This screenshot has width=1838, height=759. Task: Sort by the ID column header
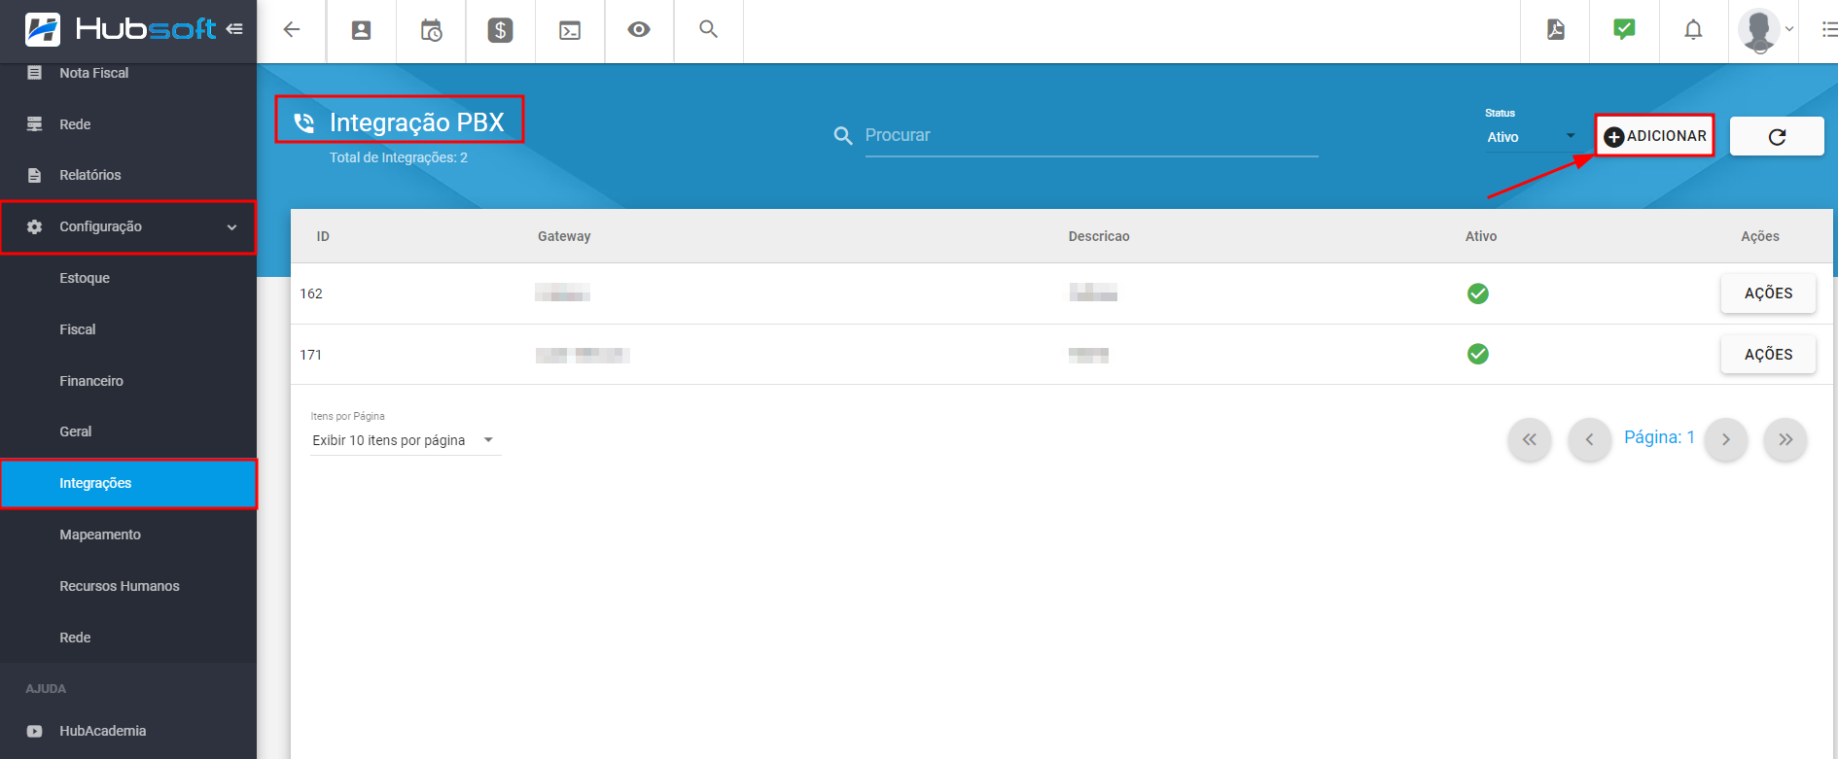[x=323, y=236]
